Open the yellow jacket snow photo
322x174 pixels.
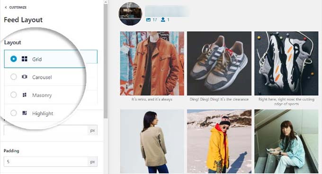pyautogui.click(x=219, y=141)
